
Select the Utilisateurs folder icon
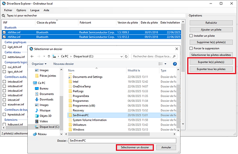pos(70,125)
